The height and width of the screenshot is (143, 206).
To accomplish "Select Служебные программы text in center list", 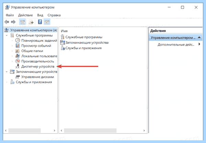I will tap(84, 37).
